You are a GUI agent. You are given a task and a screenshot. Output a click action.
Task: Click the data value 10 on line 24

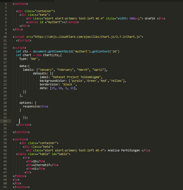click(x=60, y=88)
